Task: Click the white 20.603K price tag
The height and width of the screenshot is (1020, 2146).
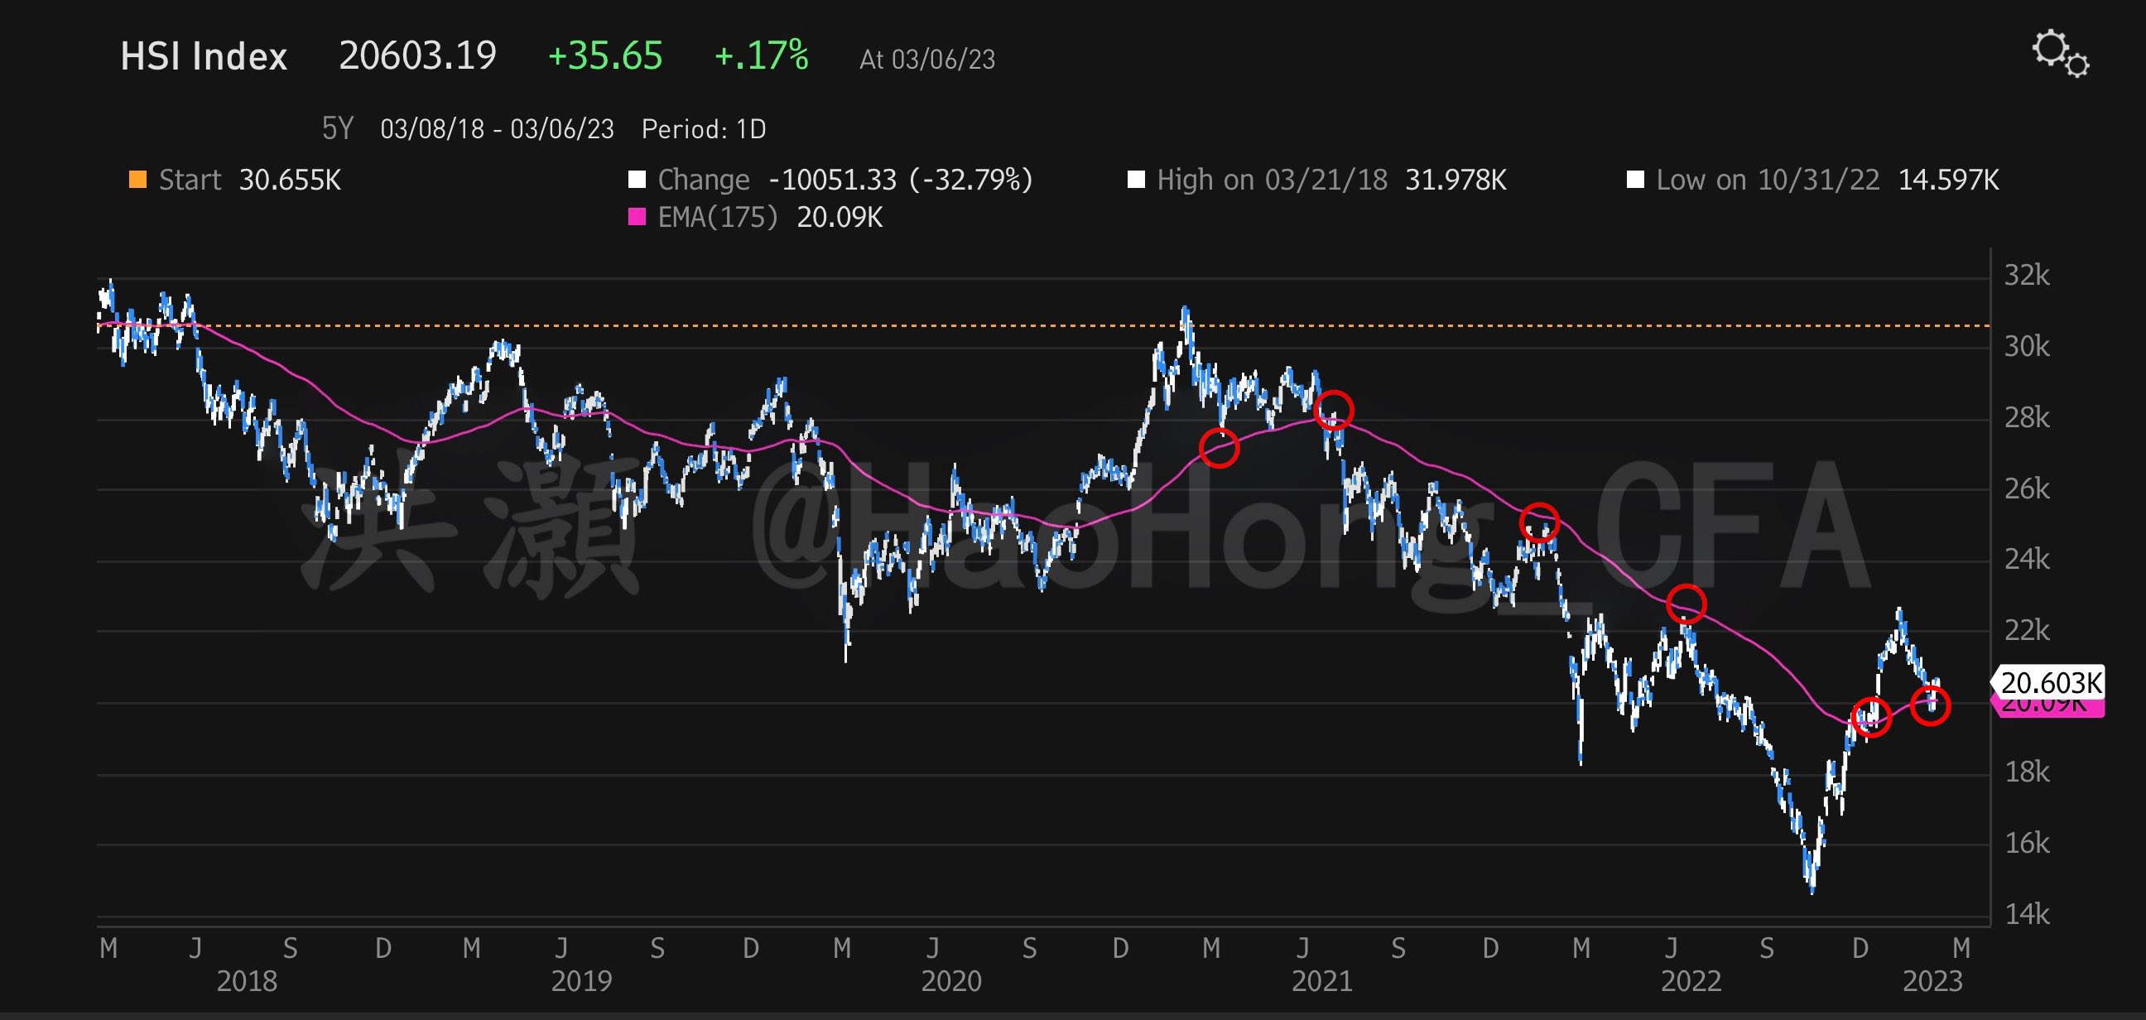Action: click(2051, 682)
